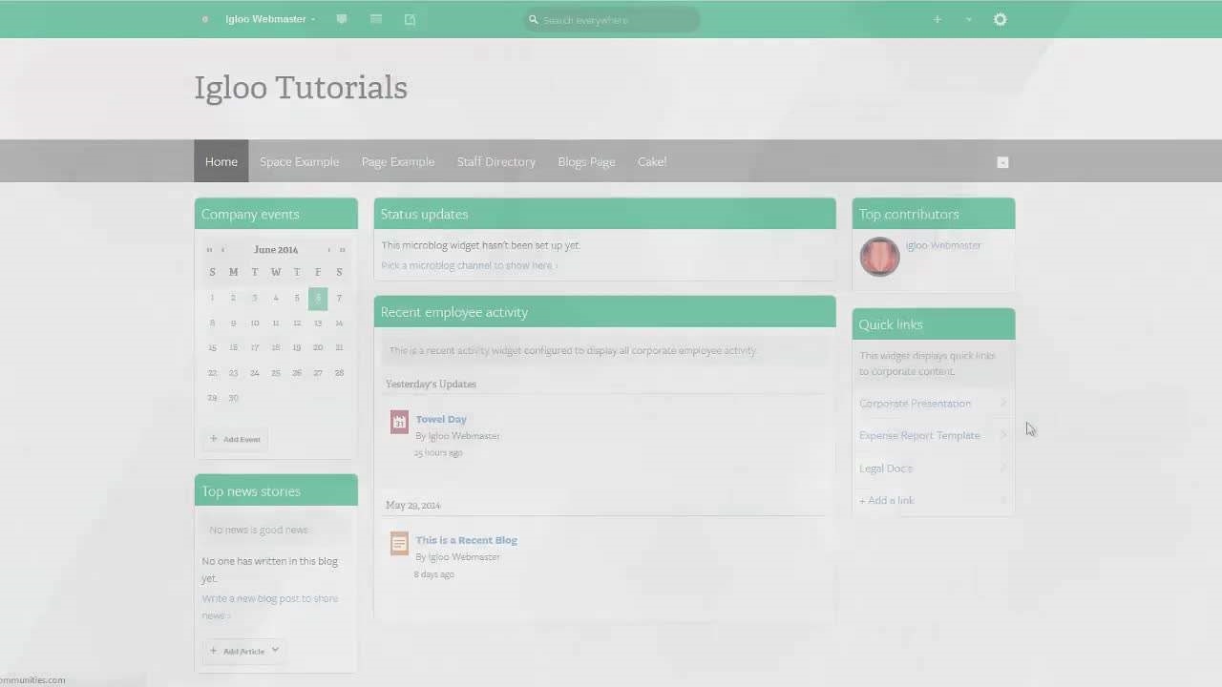Open the settings gear icon in top bar
Image resolution: width=1222 pixels, height=687 pixels.
pyautogui.click(x=1001, y=19)
